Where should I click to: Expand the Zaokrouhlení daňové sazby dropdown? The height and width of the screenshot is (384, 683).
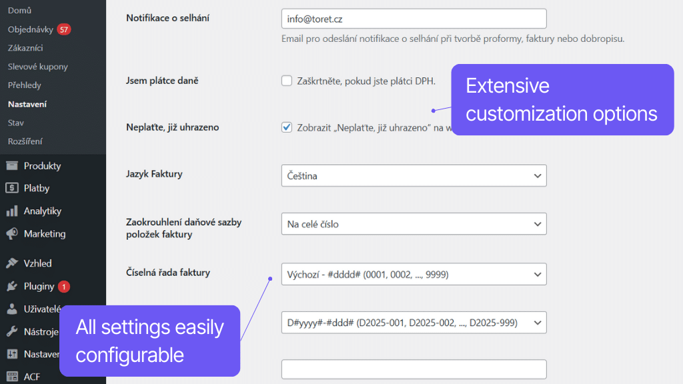pos(414,223)
